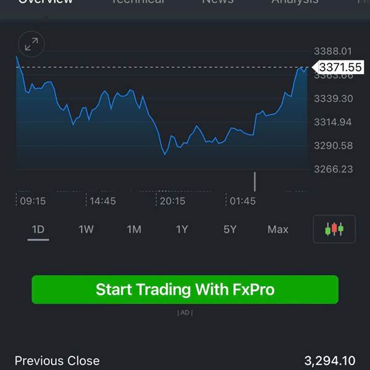
Task: Click the 14:45 time axis marker
Action: (102, 201)
